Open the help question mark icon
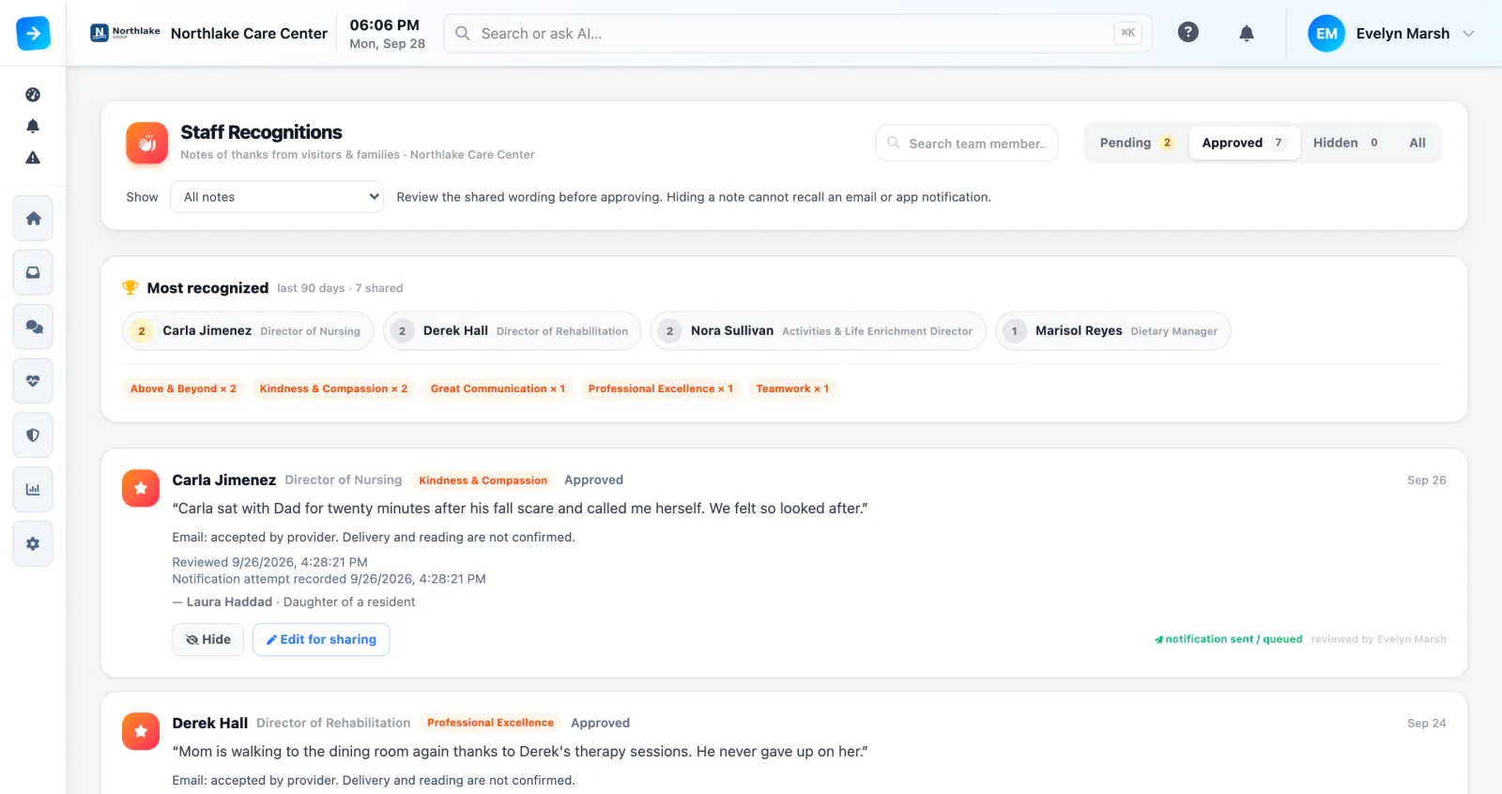 click(x=1188, y=33)
